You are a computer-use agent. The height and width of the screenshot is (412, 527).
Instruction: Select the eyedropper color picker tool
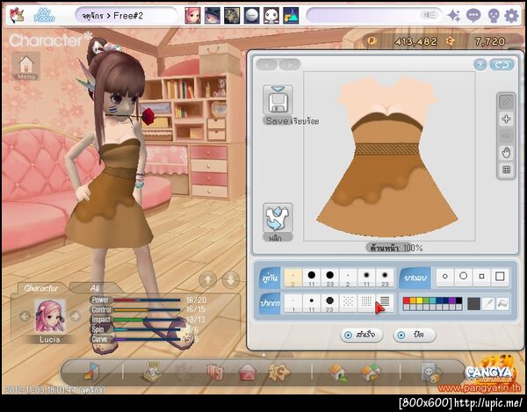point(488,304)
